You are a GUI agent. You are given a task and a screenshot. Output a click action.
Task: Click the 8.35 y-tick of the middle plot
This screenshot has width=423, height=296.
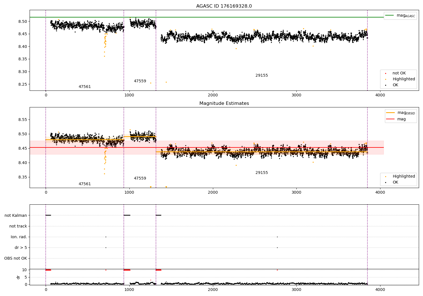pos(23,177)
